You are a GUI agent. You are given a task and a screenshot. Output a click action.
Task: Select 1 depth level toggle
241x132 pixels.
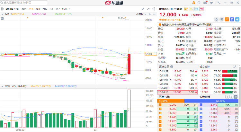(227, 97)
